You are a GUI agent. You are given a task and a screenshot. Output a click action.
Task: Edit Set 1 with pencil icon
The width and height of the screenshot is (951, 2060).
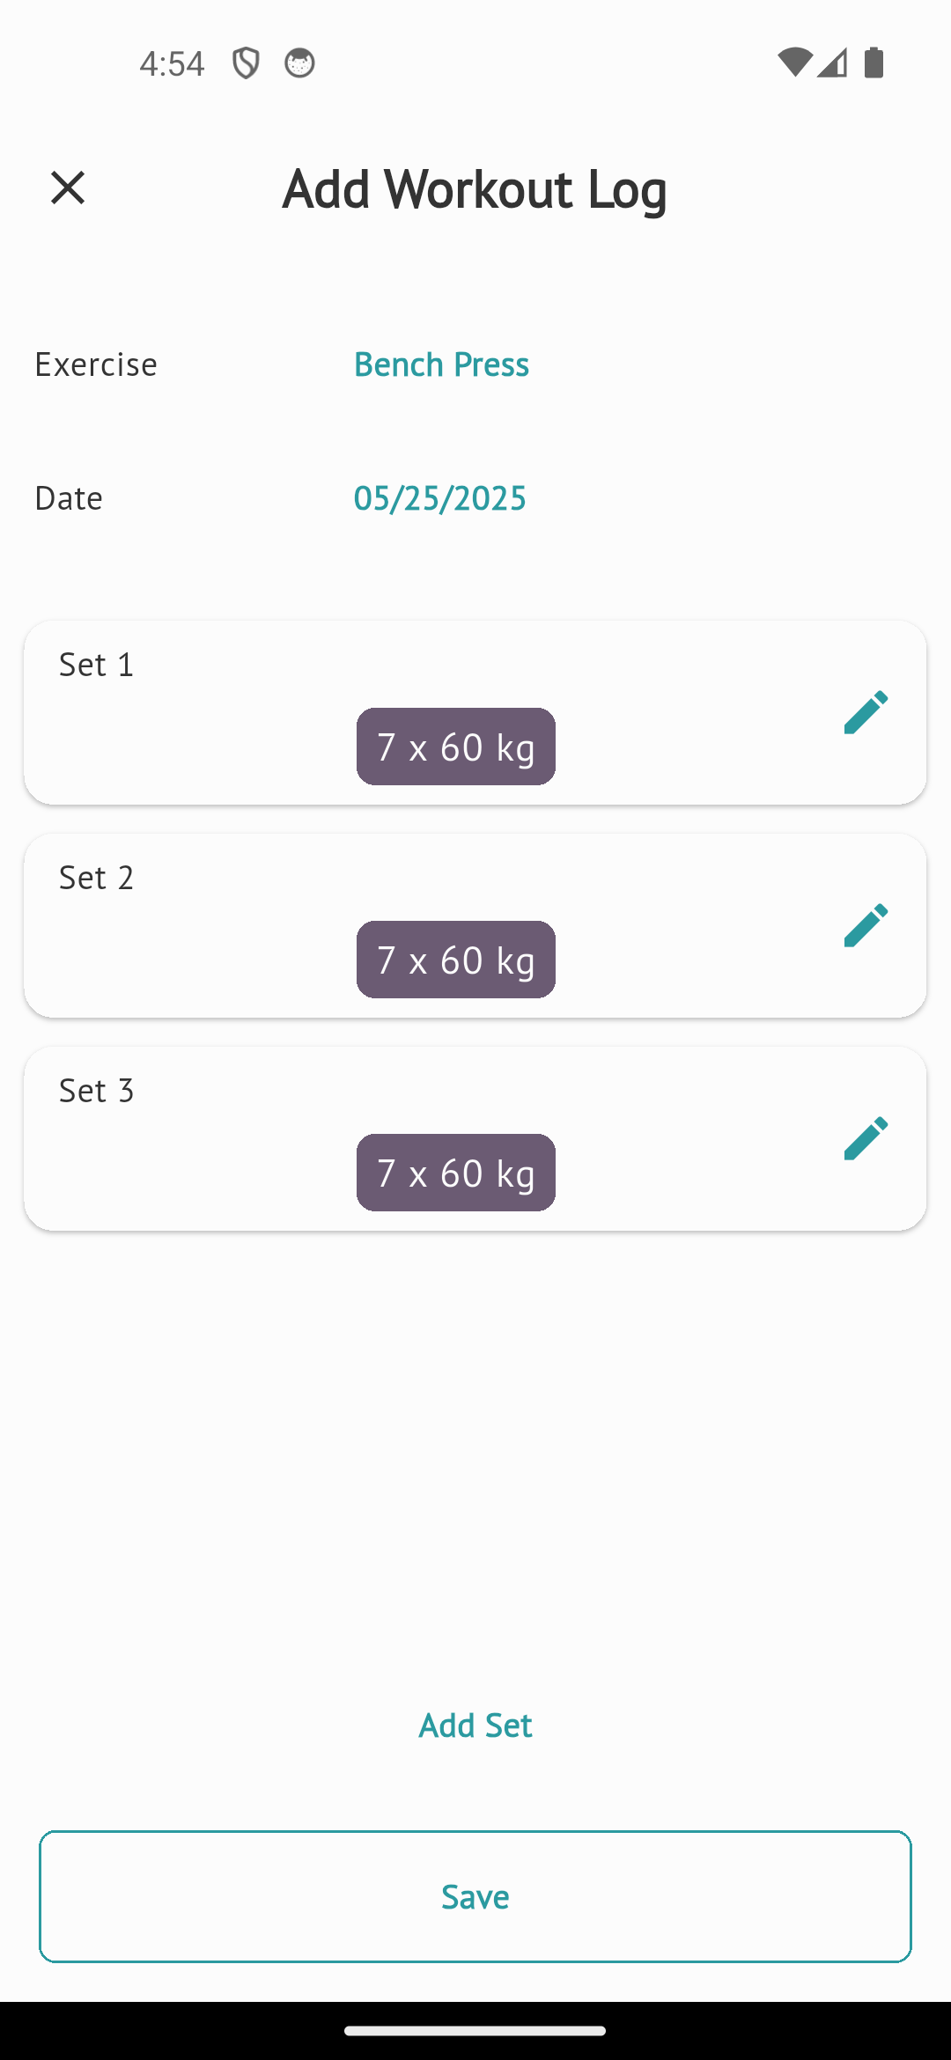[865, 712]
